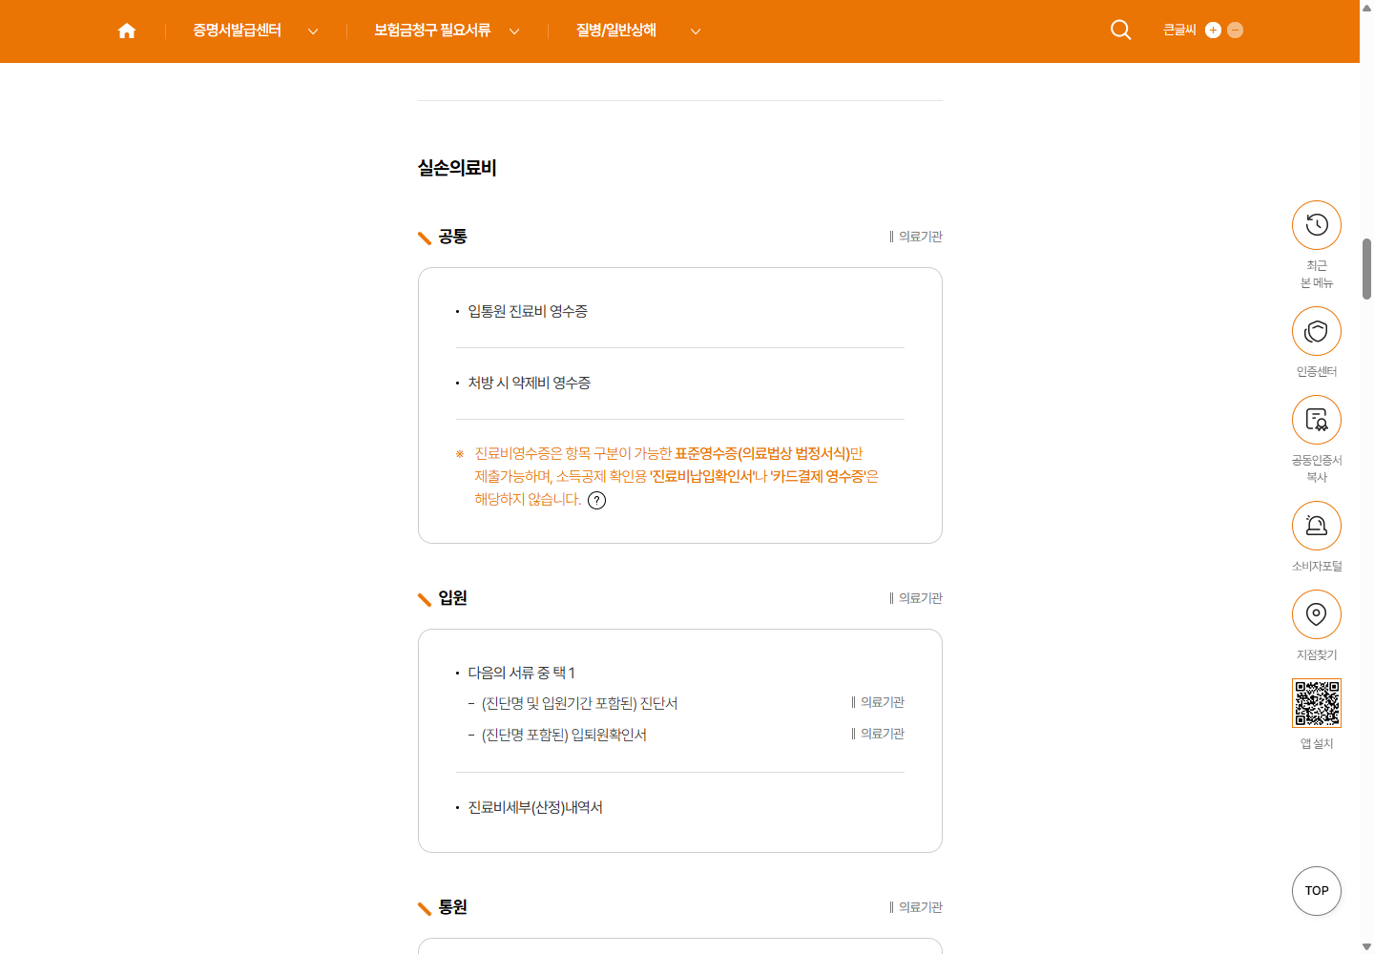Select 다음의 서류 중 택 1 text
Image resolution: width=1374 pixels, height=954 pixels.
522,673
